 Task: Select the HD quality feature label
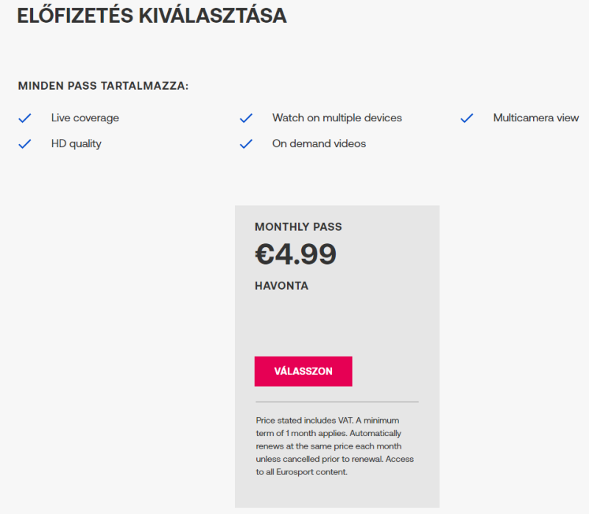[76, 144]
